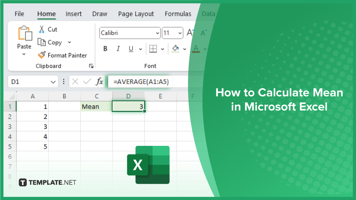Select column C header

[96, 96]
